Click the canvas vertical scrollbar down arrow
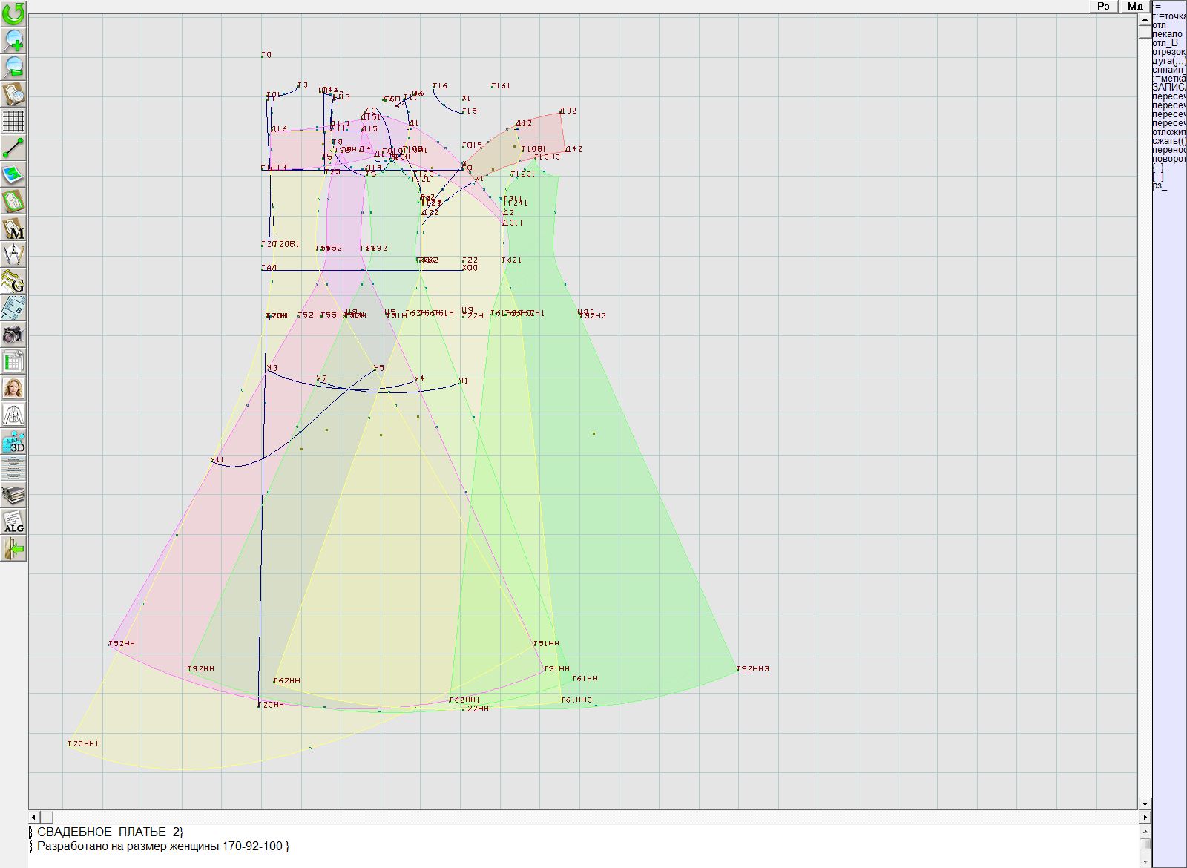The image size is (1187, 868). coord(1145,803)
